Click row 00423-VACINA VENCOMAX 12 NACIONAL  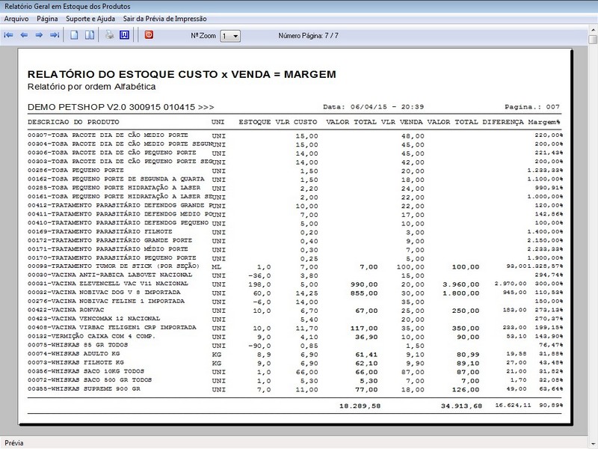(295, 320)
